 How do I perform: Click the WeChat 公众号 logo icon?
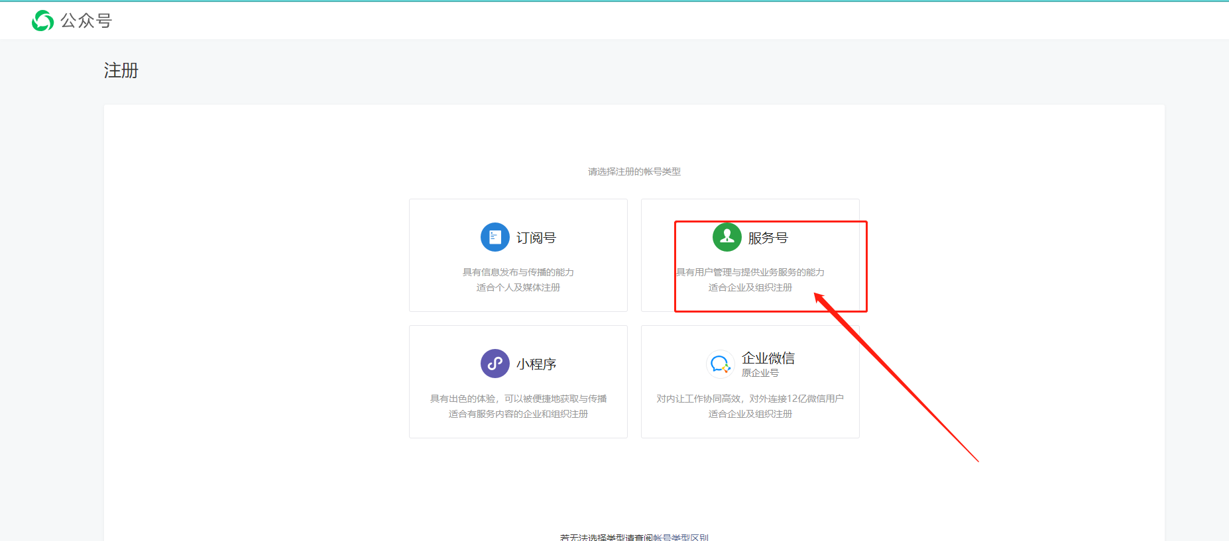43,21
